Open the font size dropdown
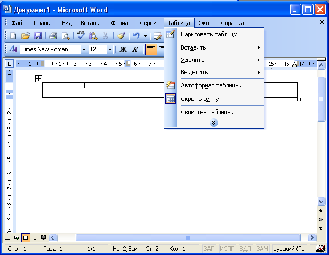This screenshot has height=255, width=329. (x=110, y=50)
